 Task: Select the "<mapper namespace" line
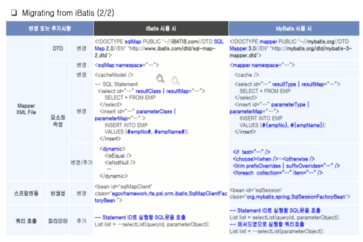[262, 65]
